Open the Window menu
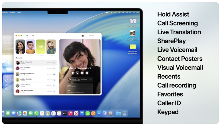This screenshot has width=221, height=126. tap(13, 13)
